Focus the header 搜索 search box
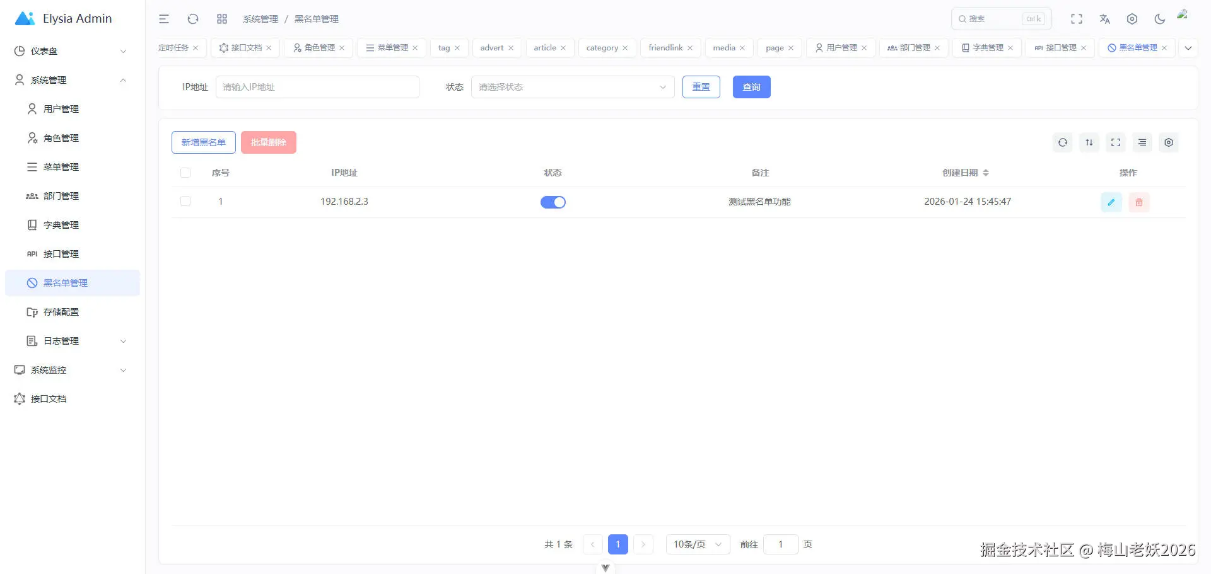This screenshot has height=574, width=1211. coord(1002,19)
